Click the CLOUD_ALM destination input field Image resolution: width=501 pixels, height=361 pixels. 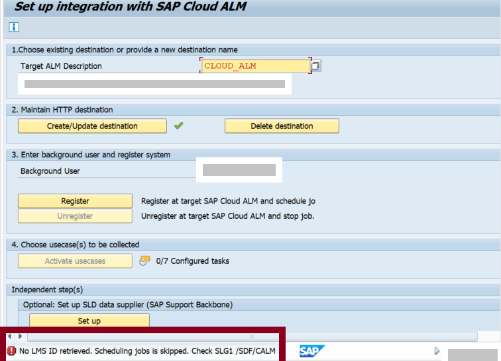[x=256, y=65]
